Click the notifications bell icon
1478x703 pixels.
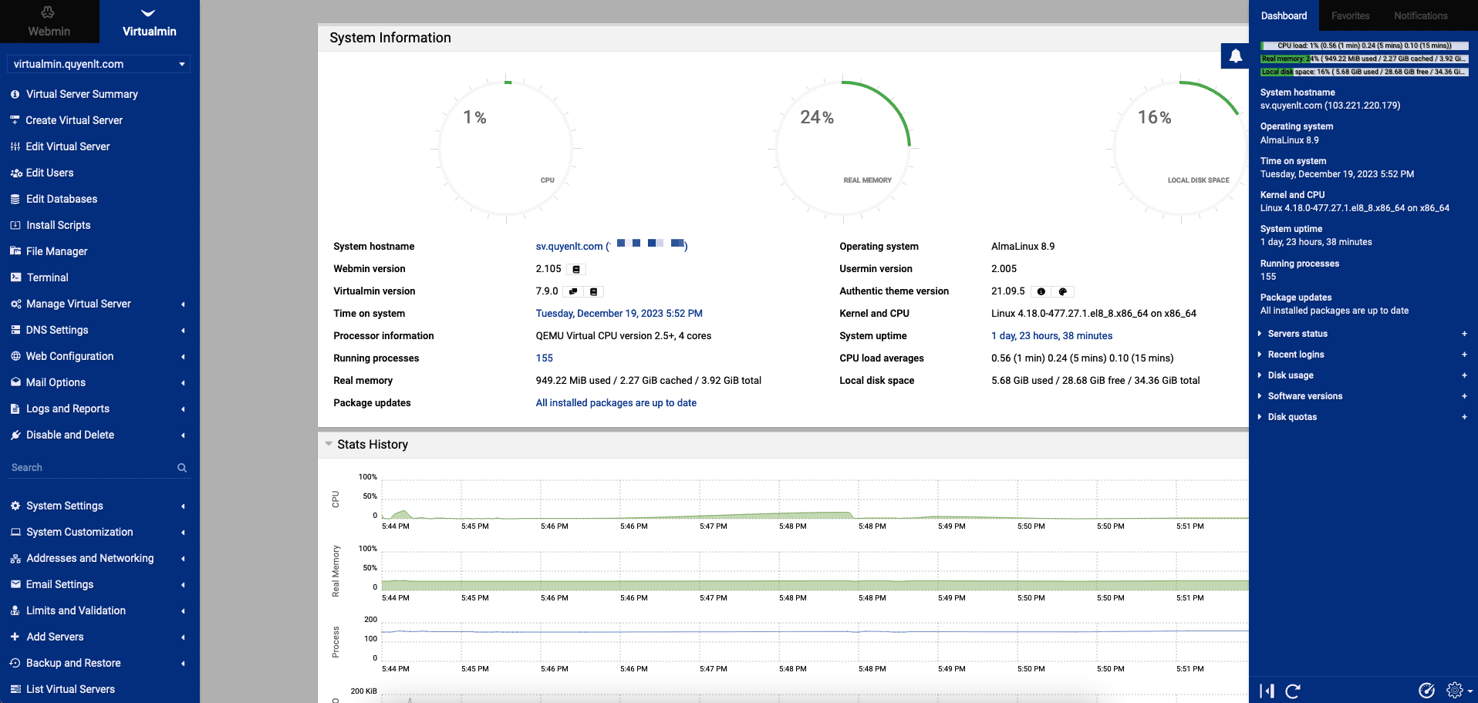click(1235, 55)
